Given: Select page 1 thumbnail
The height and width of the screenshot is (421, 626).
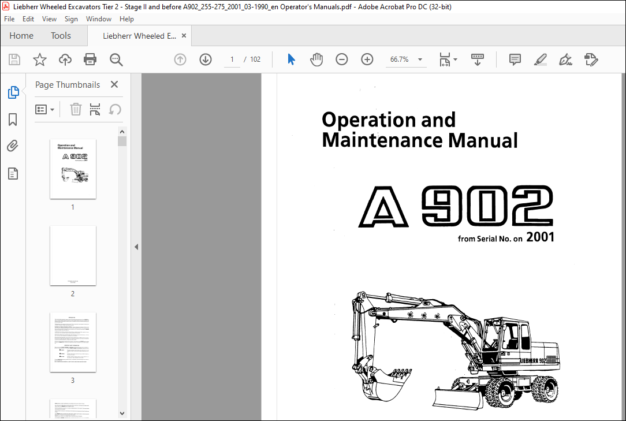Looking at the screenshot, I should pos(73,169).
